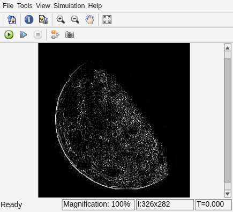Click the Ready status text
The image size is (233, 212).
pyautogui.click(x=11, y=204)
